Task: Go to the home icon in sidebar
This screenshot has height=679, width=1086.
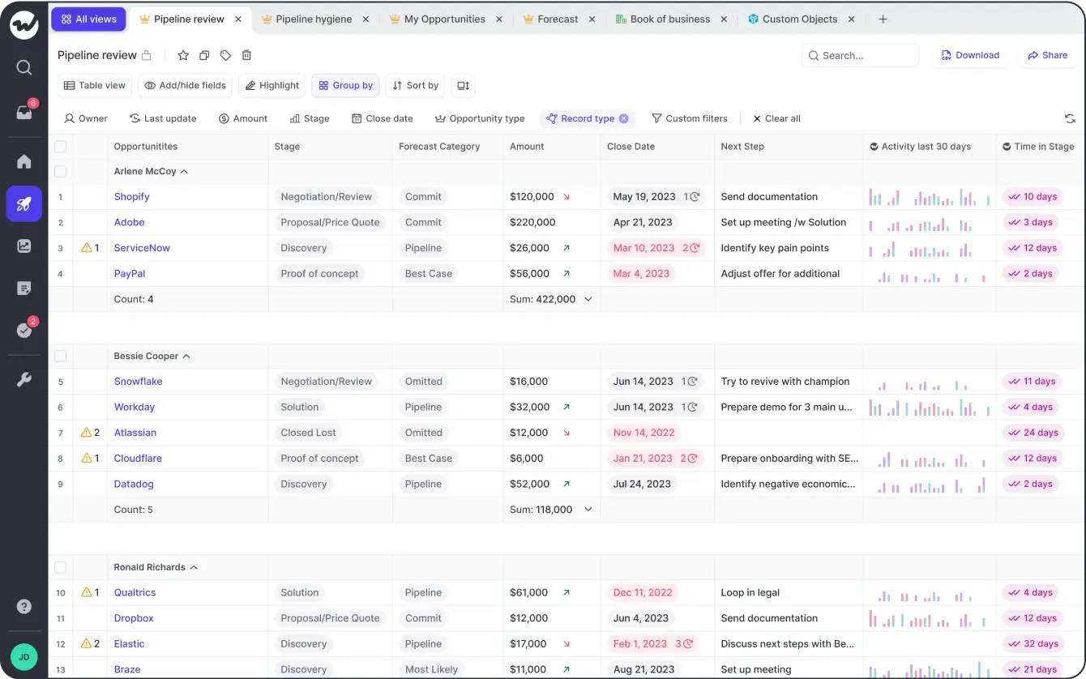Action: [24, 161]
